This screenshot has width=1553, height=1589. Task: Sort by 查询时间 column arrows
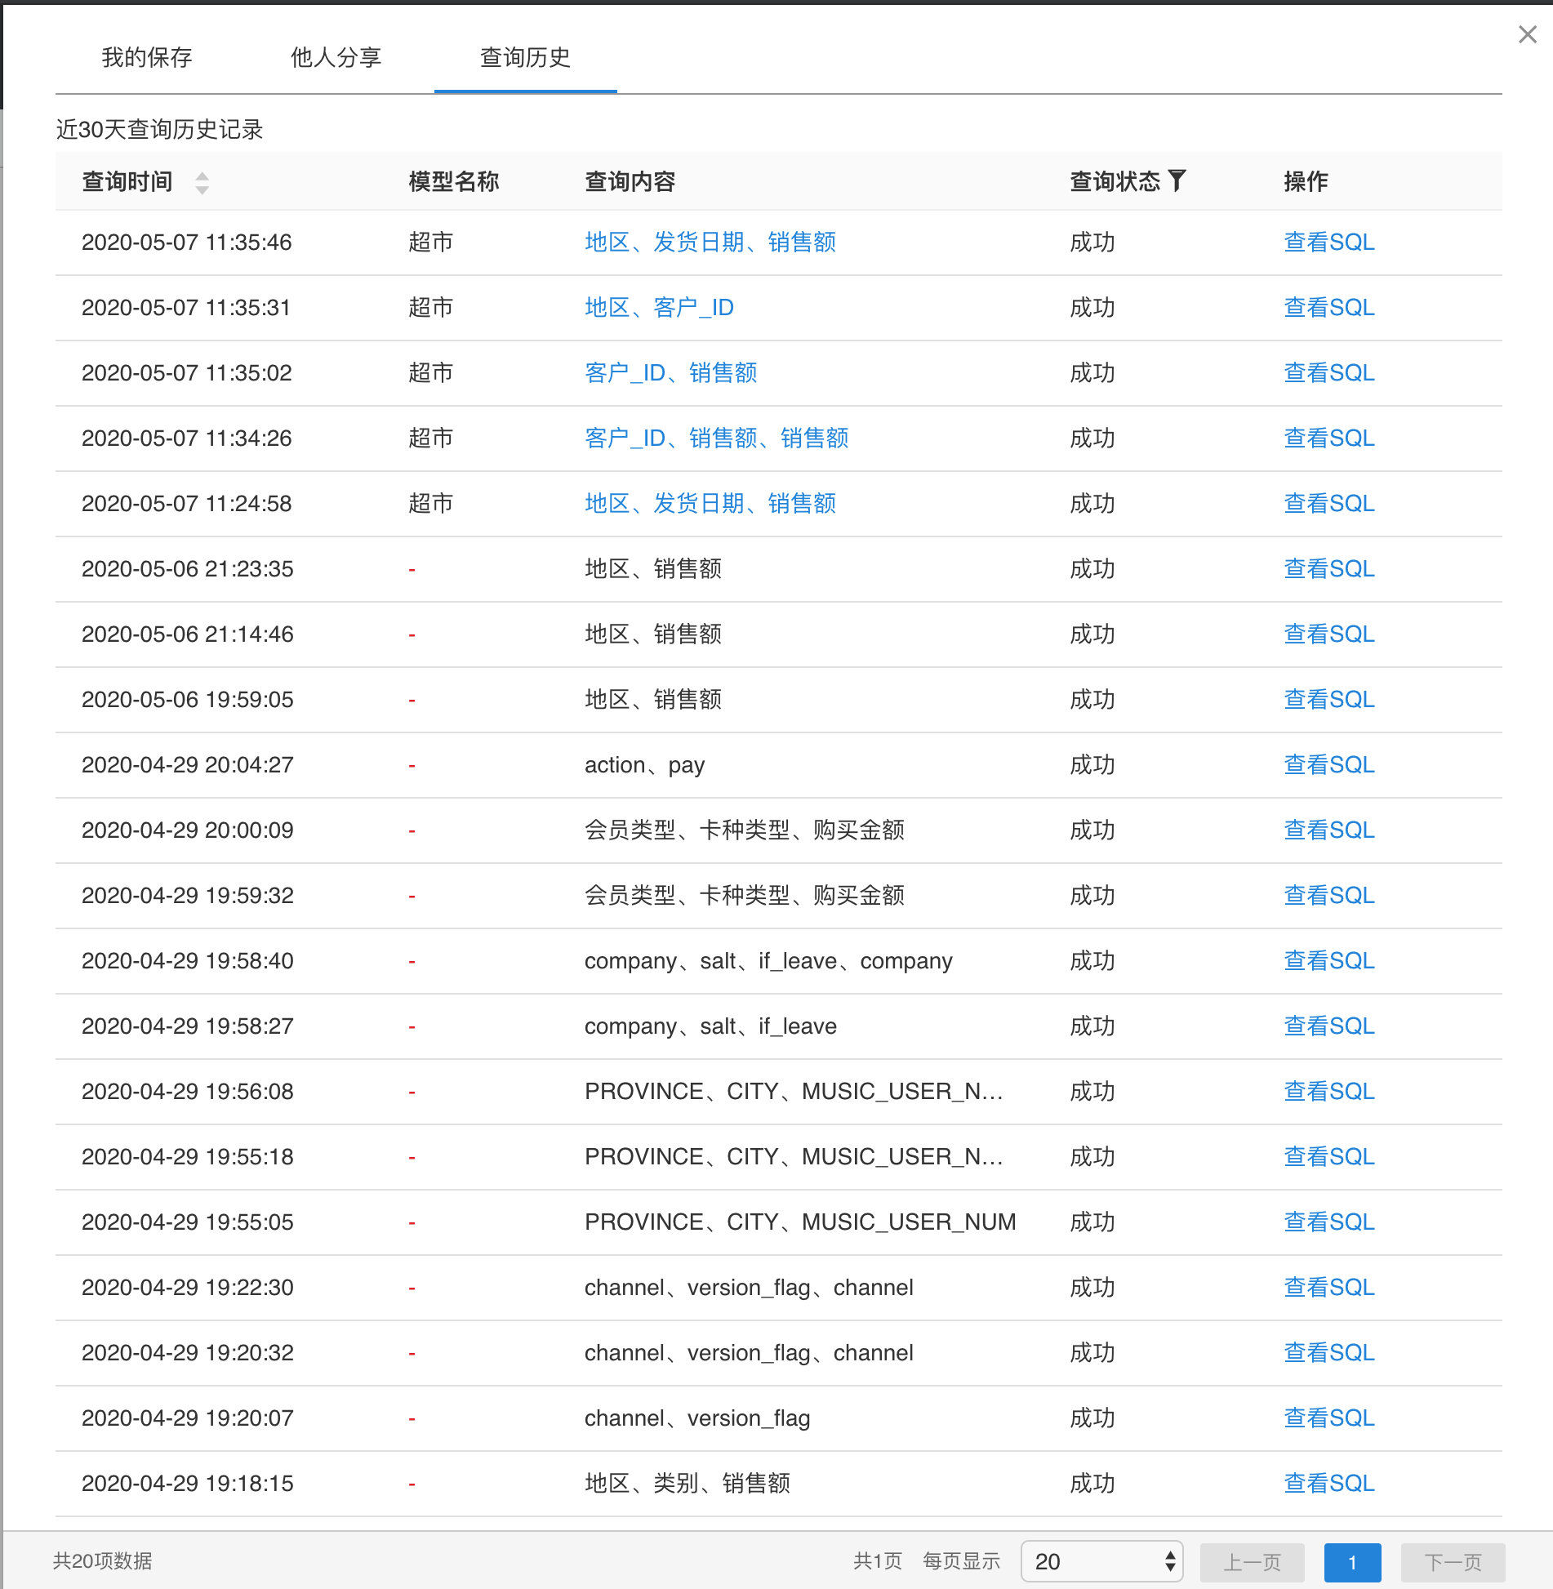[x=202, y=182]
